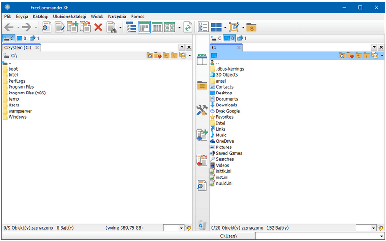386x241 pixels.
Task: Select the Saved Games folder in right panel
Action: coord(226,153)
